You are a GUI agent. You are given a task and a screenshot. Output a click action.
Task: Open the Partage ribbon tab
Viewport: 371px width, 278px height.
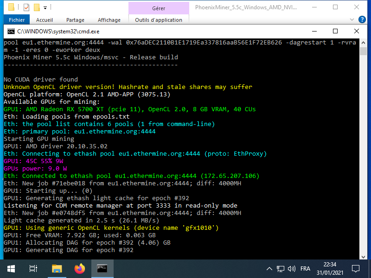point(75,20)
